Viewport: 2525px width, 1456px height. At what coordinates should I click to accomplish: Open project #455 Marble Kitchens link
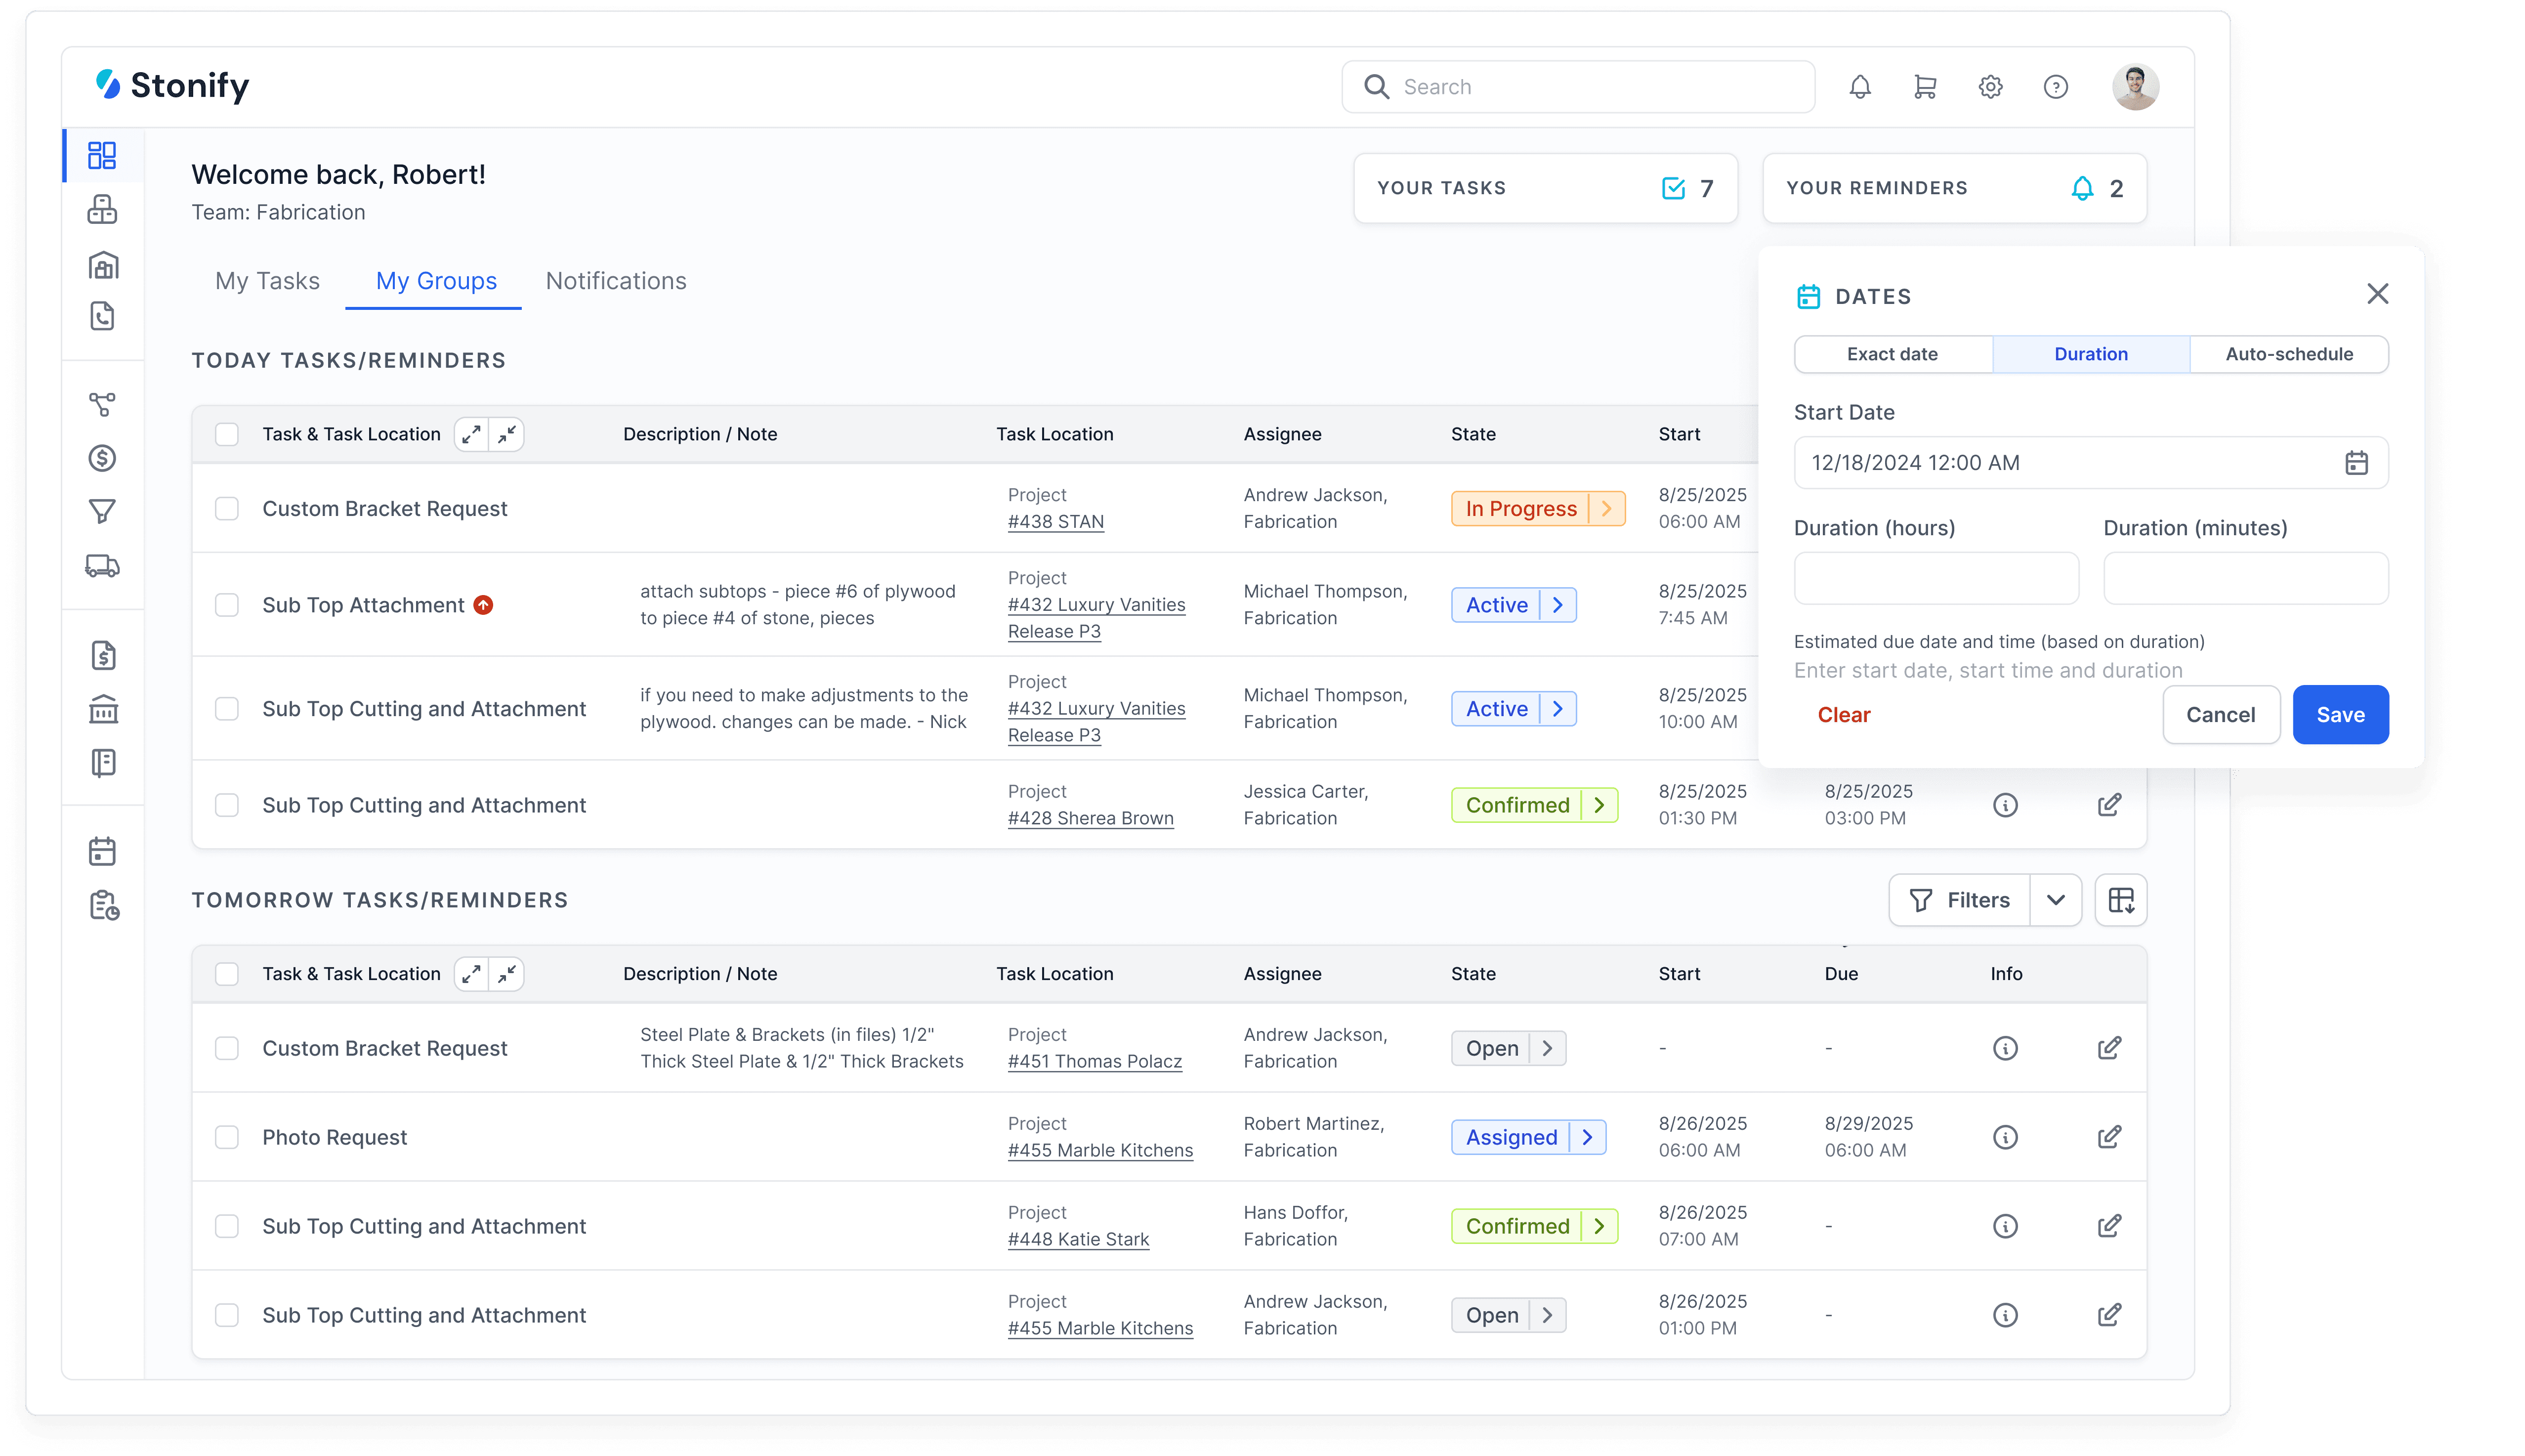(x=1100, y=1150)
